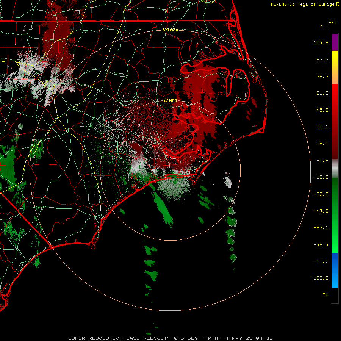Click the -0.9 velocity scale value

[x=322, y=161]
